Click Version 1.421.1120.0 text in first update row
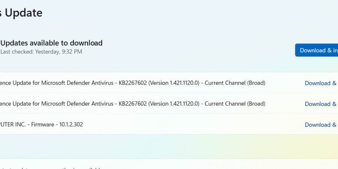Image resolution: width=338 pixels, height=169 pixels. pyautogui.click(x=174, y=83)
